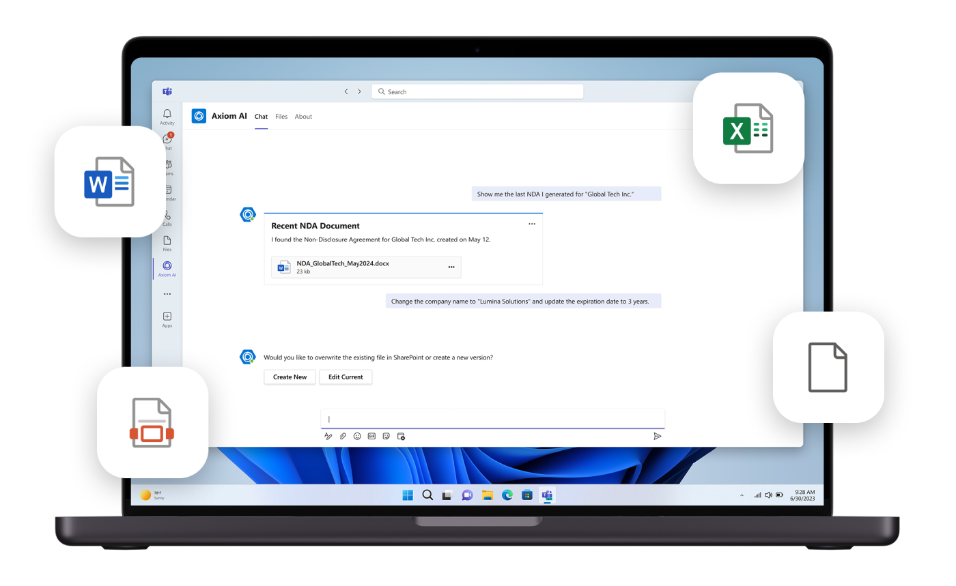Click inside the message input field
Image resolution: width=956 pixels, height=586 pixels.
pos(492,418)
